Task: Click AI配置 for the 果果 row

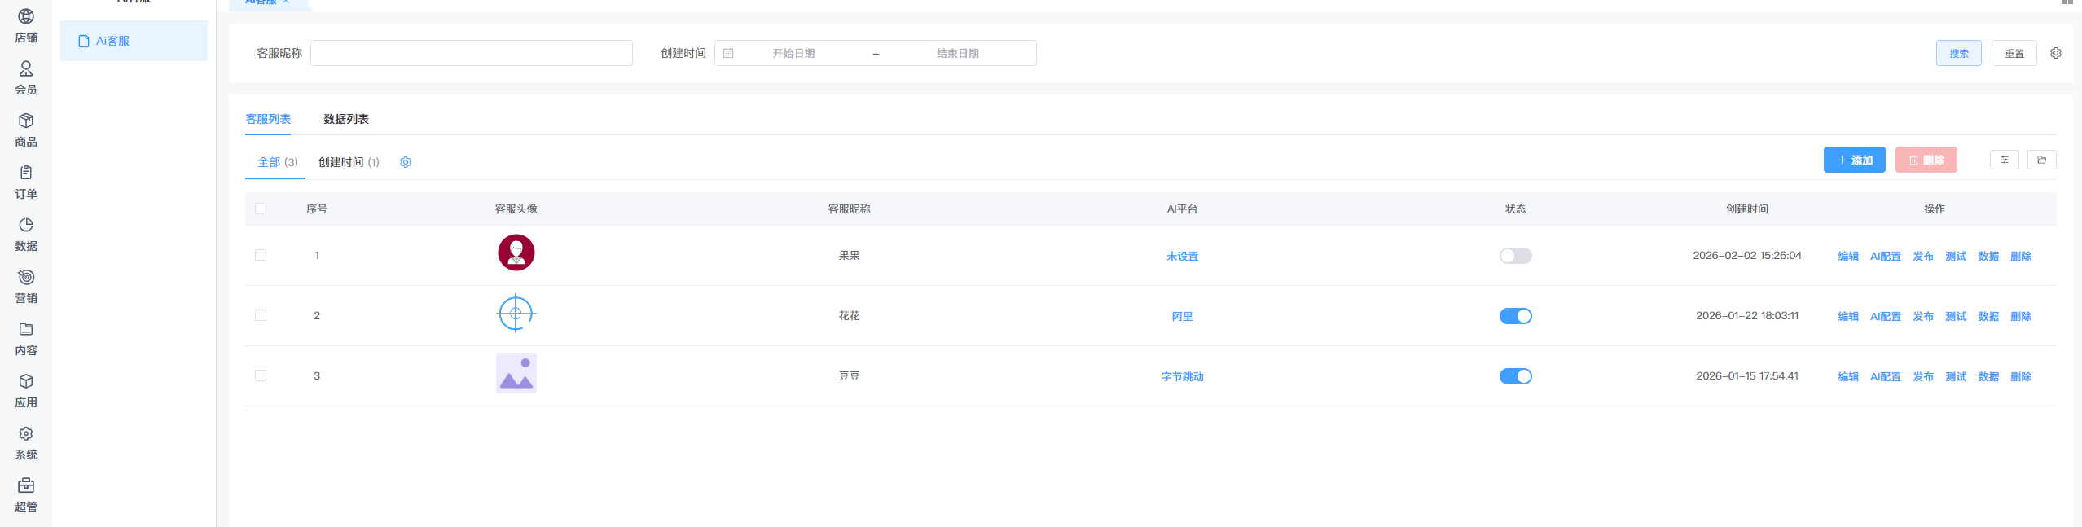Action: pos(1886,256)
